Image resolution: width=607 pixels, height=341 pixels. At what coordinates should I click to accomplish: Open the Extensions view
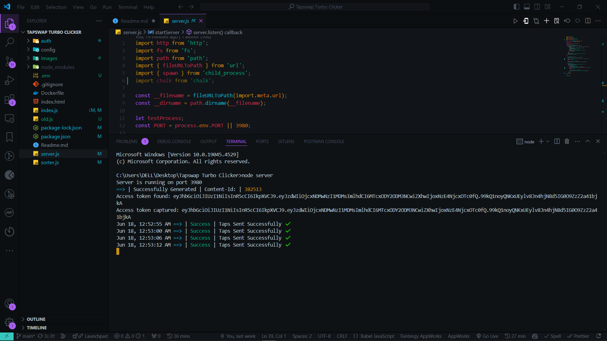pos(9,99)
